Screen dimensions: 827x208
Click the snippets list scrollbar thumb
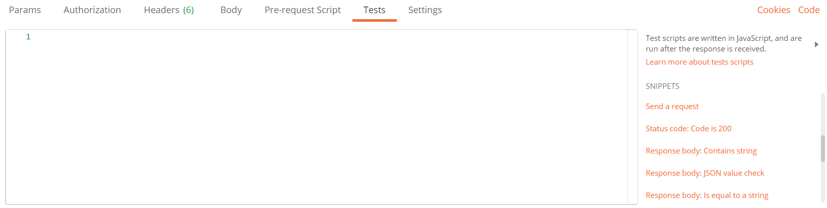[x=822, y=148]
